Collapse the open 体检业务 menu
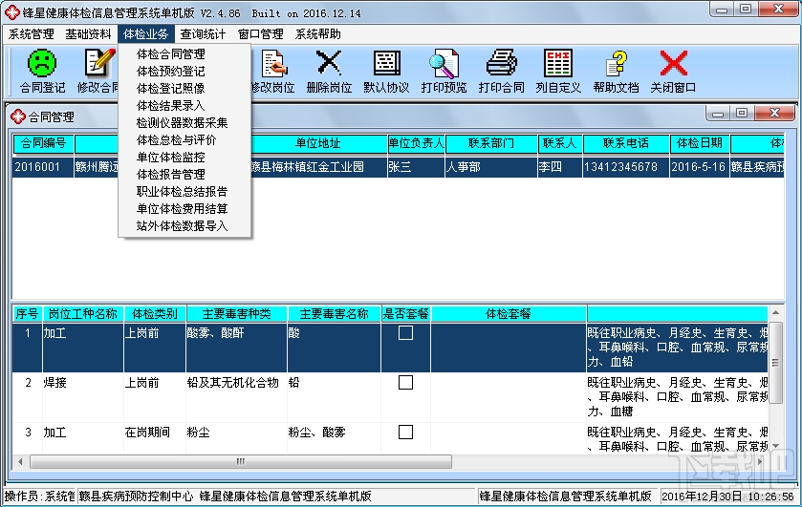The width and height of the screenshot is (802, 507). tap(145, 34)
